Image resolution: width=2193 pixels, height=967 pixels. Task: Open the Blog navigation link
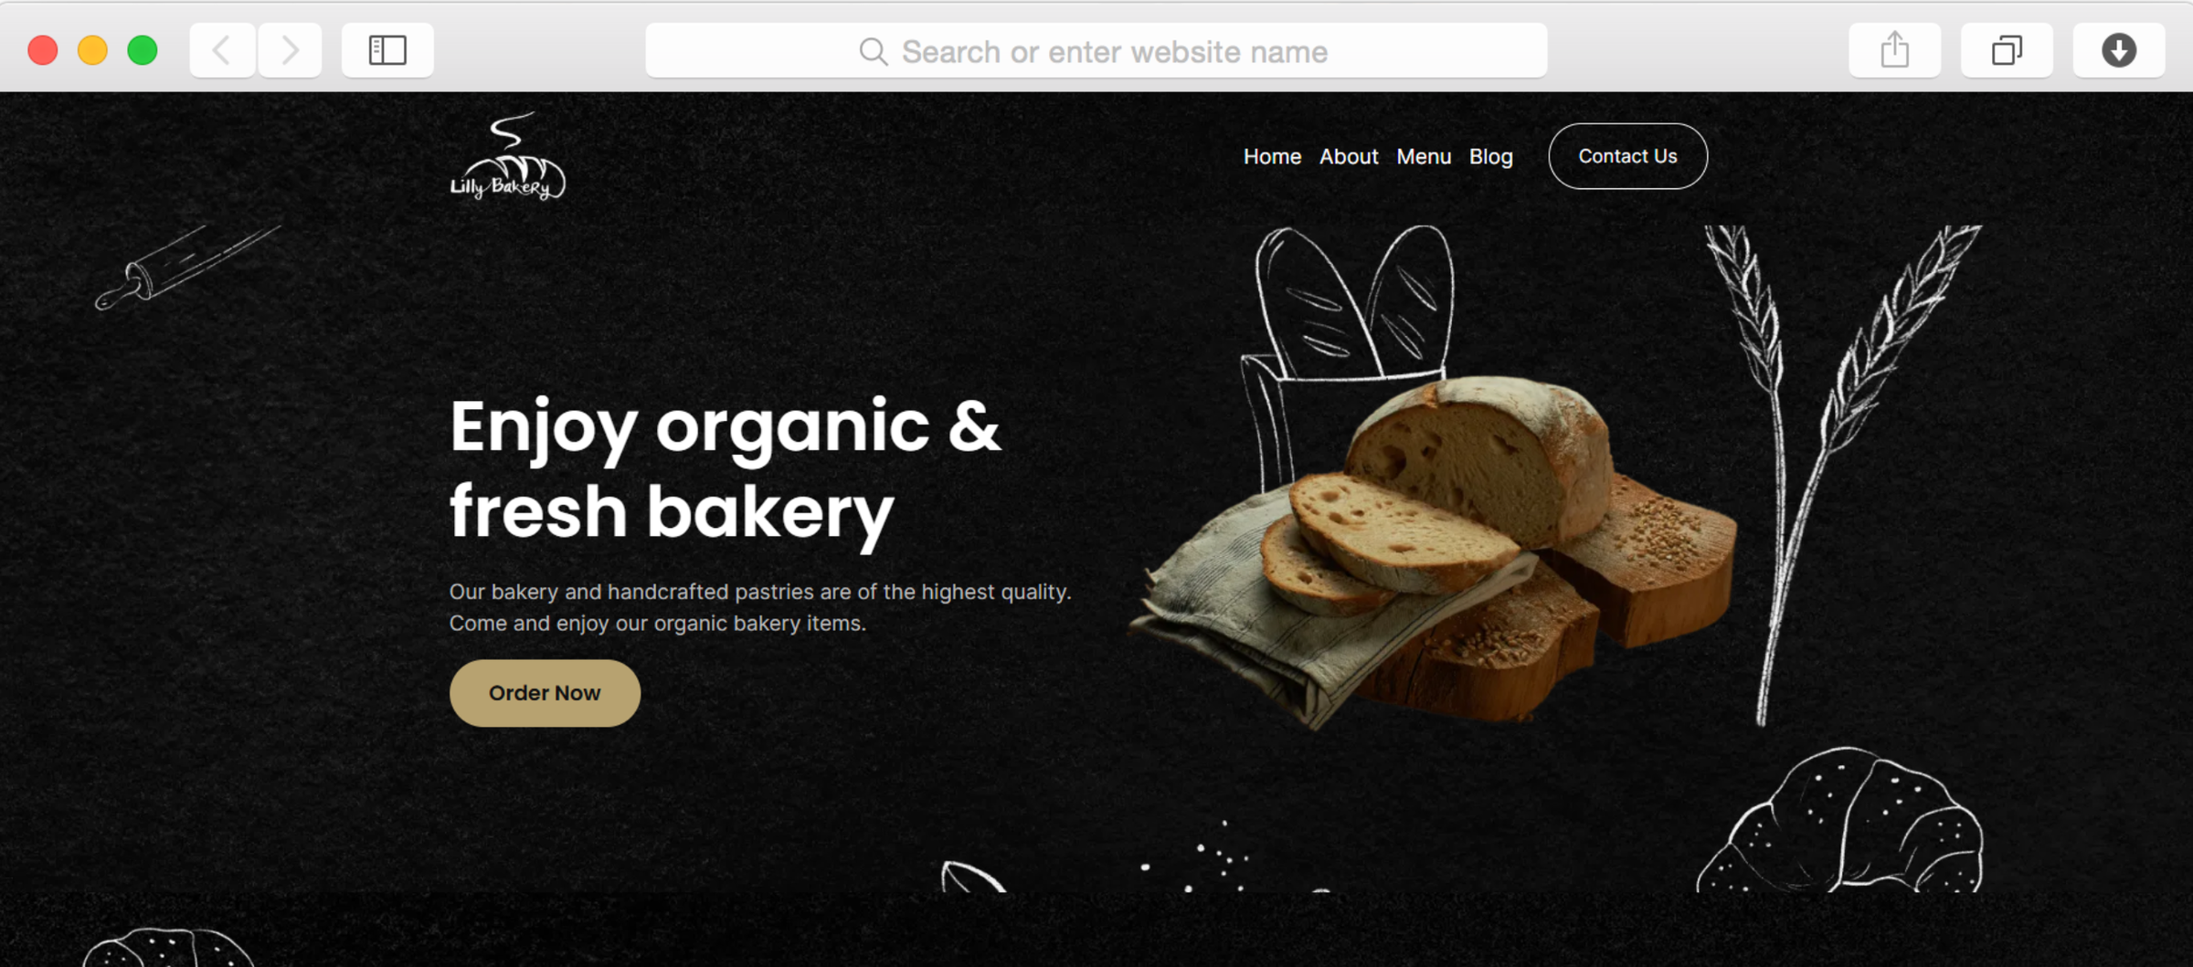1491,157
